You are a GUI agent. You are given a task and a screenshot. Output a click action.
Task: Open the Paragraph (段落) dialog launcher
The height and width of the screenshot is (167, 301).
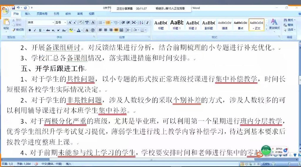149,37
